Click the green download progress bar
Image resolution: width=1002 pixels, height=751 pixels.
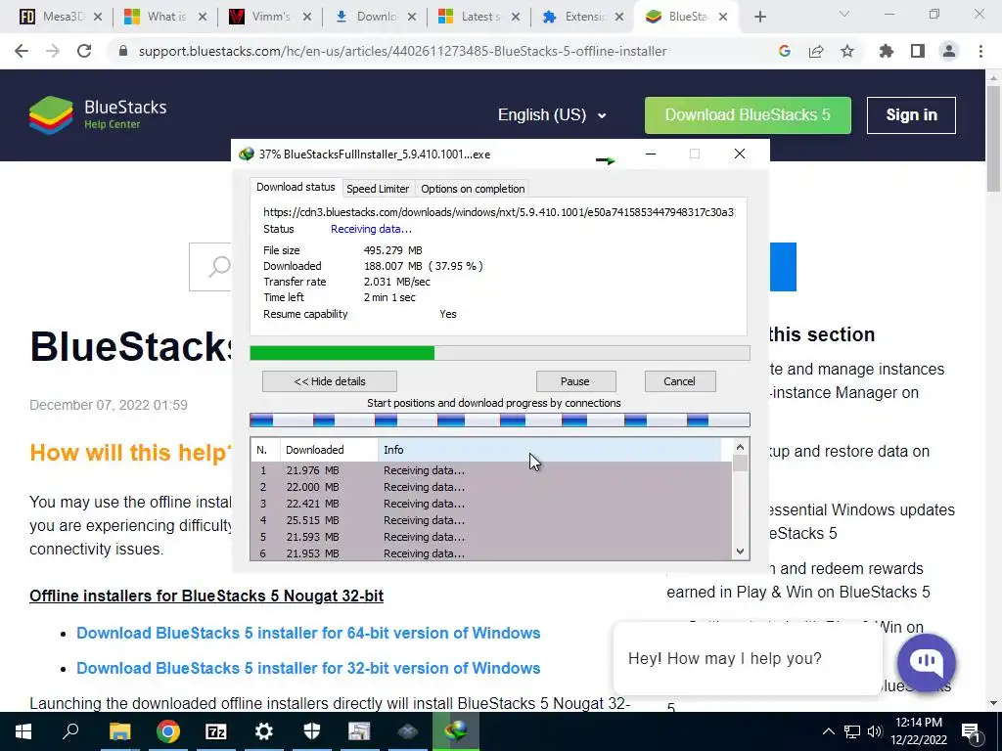coord(500,353)
